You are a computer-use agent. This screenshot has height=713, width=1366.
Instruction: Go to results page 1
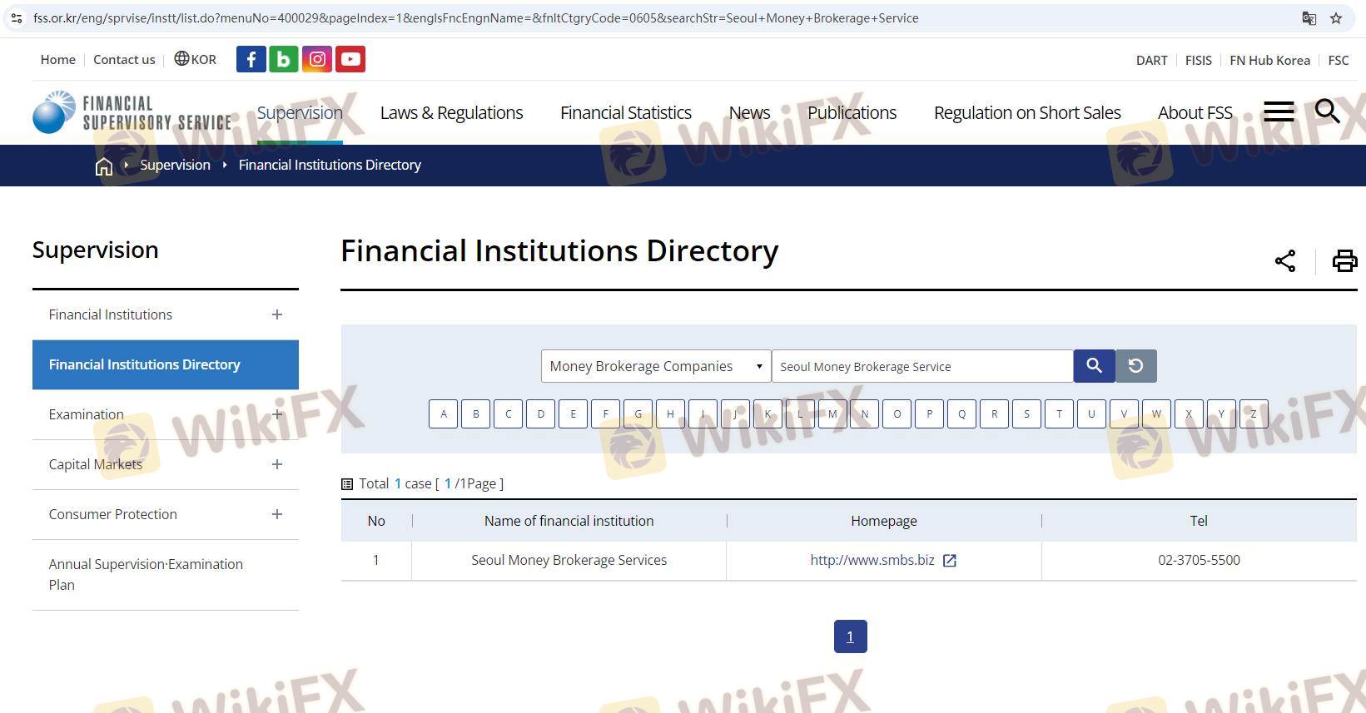click(x=850, y=636)
